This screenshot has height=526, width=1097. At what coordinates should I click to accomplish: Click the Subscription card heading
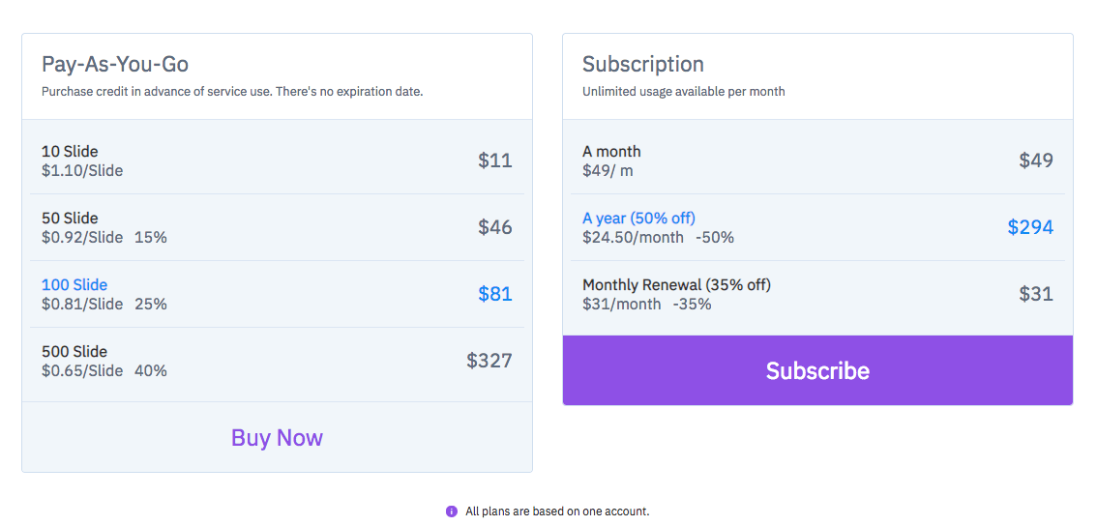click(643, 65)
